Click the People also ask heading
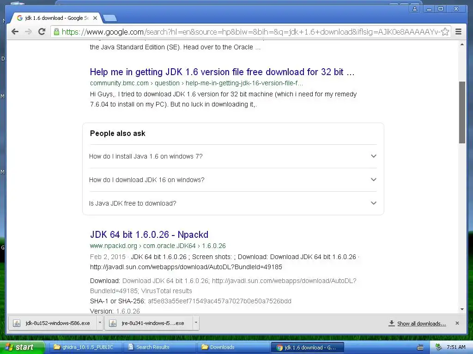The height and width of the screenshot is (354, 473). click(118, 133)
